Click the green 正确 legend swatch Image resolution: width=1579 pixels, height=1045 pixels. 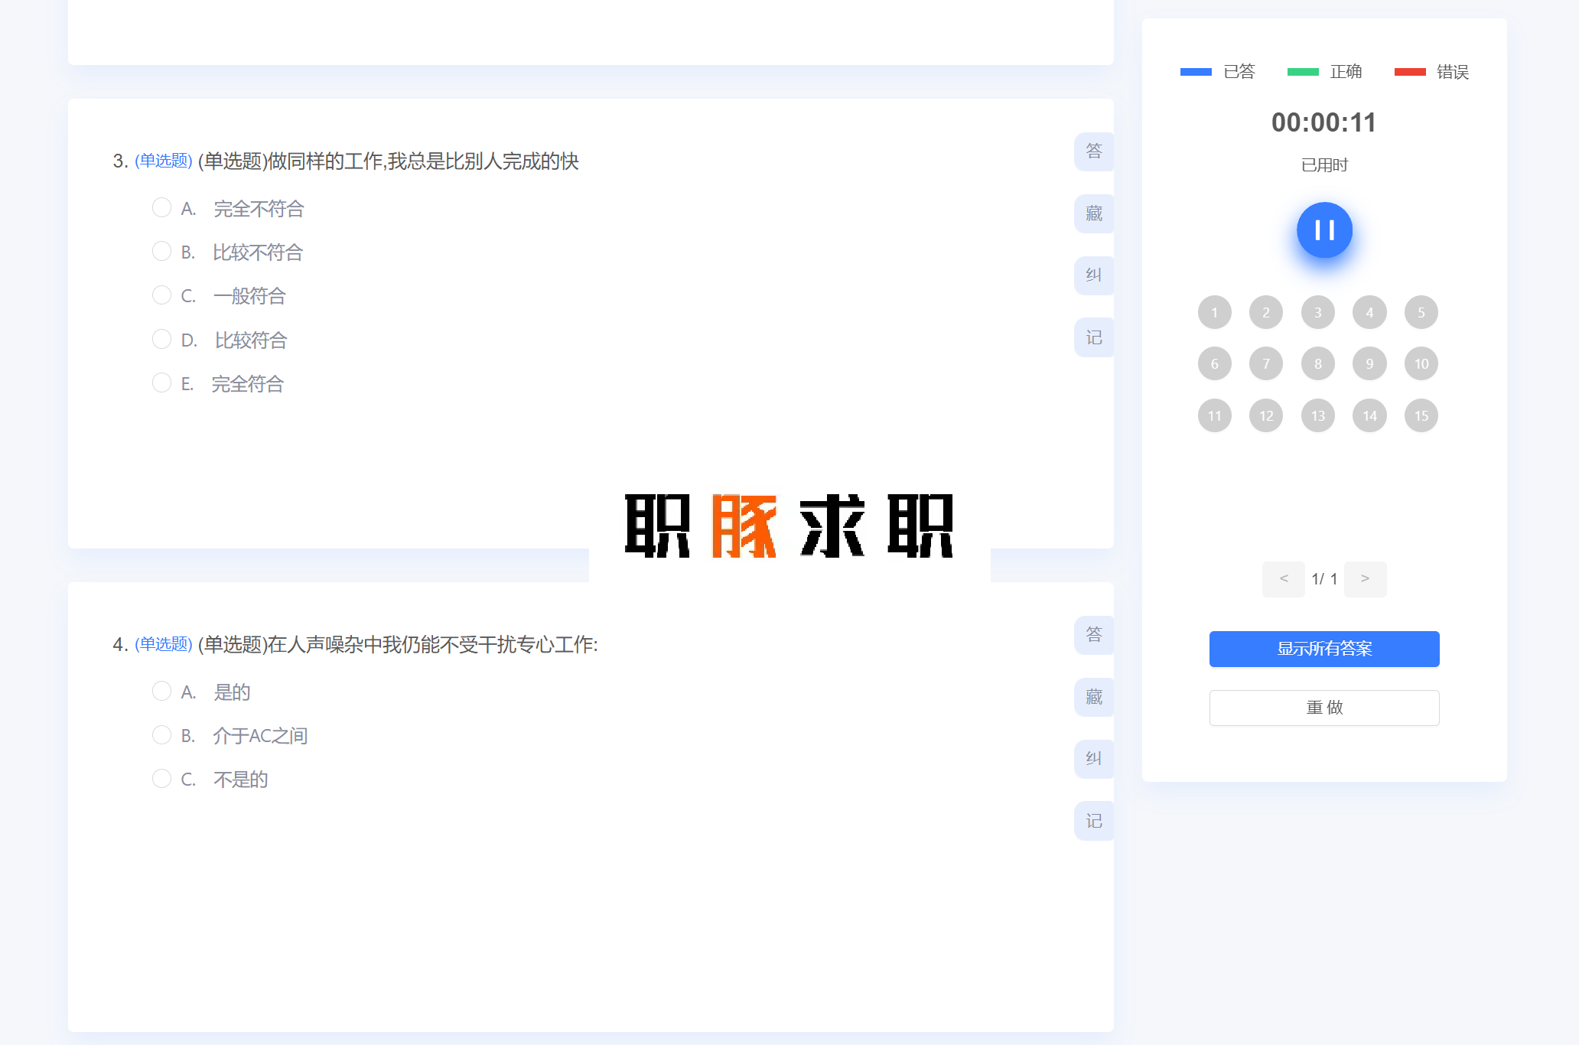coord(1303,72)
